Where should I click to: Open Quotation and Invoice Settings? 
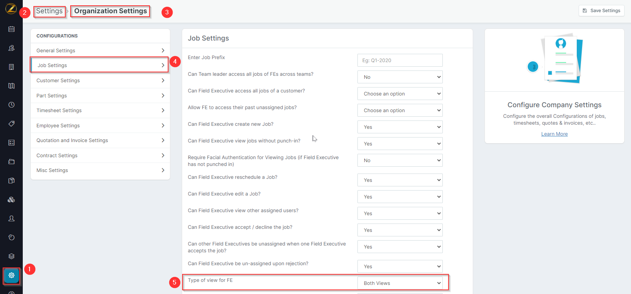(100, 141)
